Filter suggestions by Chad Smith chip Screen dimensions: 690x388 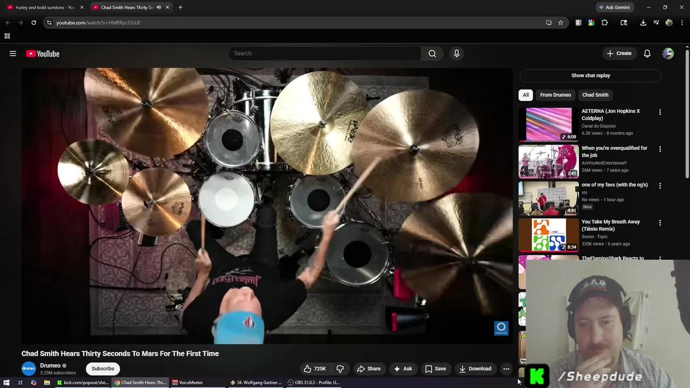(x=595, y=95)
